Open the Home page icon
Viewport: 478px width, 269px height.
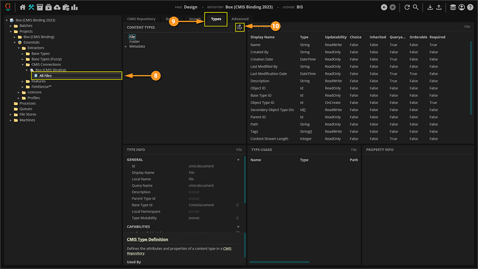22,7
